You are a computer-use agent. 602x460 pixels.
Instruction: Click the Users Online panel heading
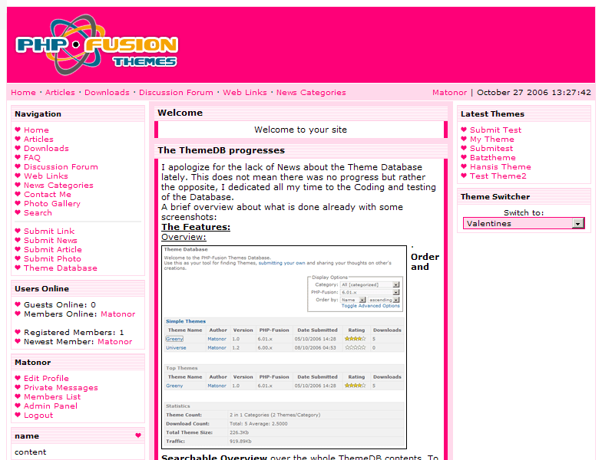pos(41,288)
